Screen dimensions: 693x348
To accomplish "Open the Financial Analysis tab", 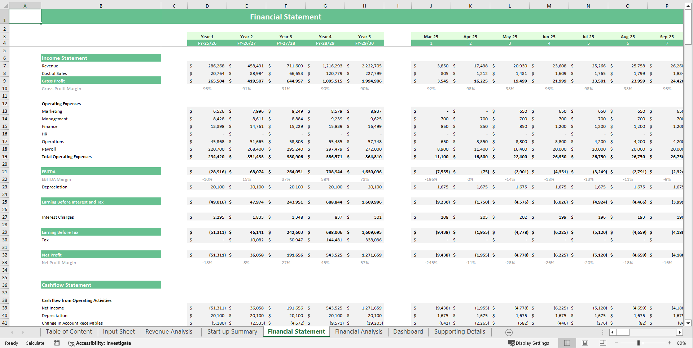I will coord(359,331).
